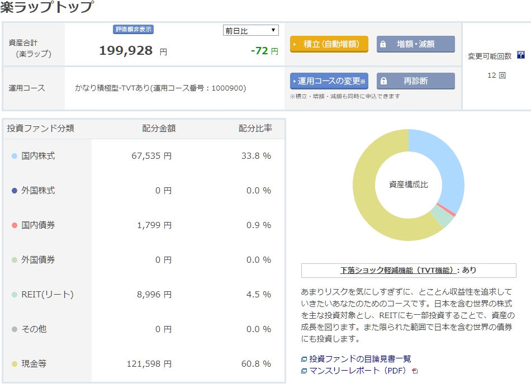
Task: Click the arrow icon on 積立 button
Action: tap(295, 44)
